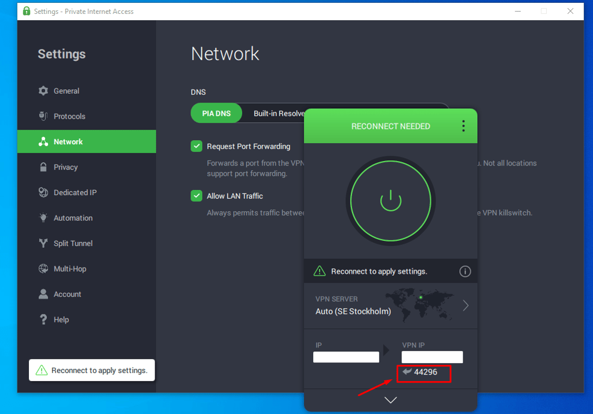
Task: Click the VPN IP address field
Action: coord(432,357)
